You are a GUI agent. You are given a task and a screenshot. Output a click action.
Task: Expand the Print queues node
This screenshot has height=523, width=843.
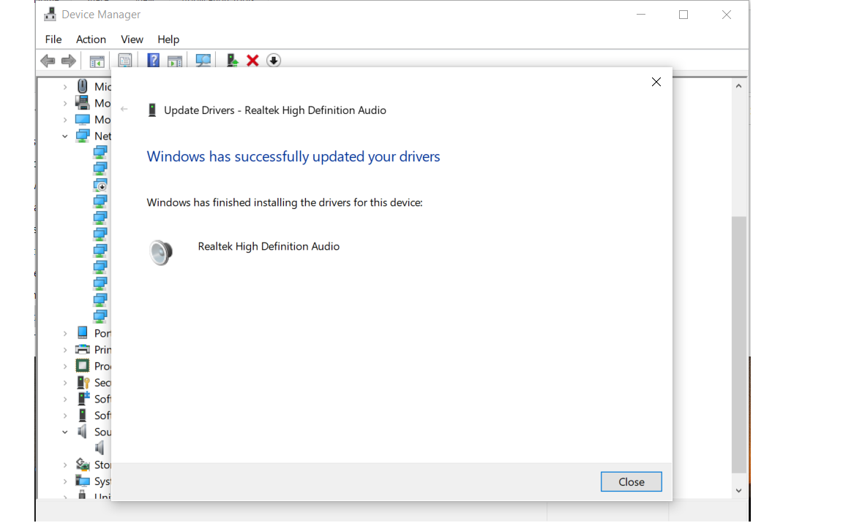[65, 350]
